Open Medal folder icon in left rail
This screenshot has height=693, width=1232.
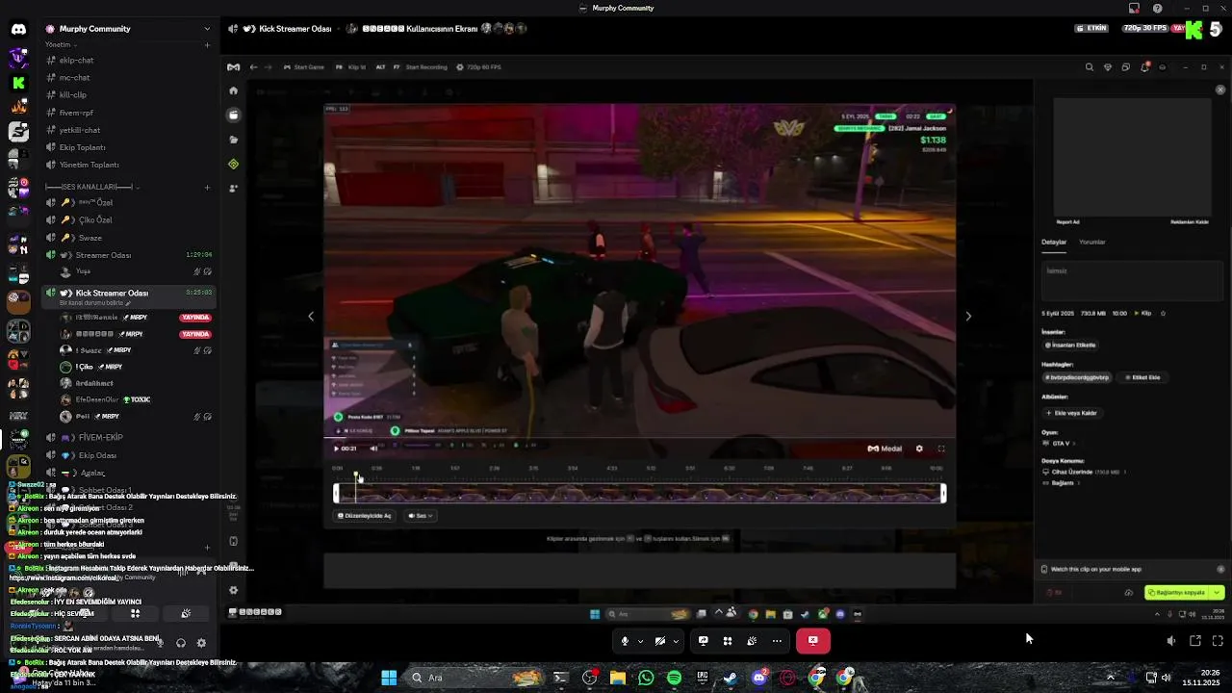233,140
